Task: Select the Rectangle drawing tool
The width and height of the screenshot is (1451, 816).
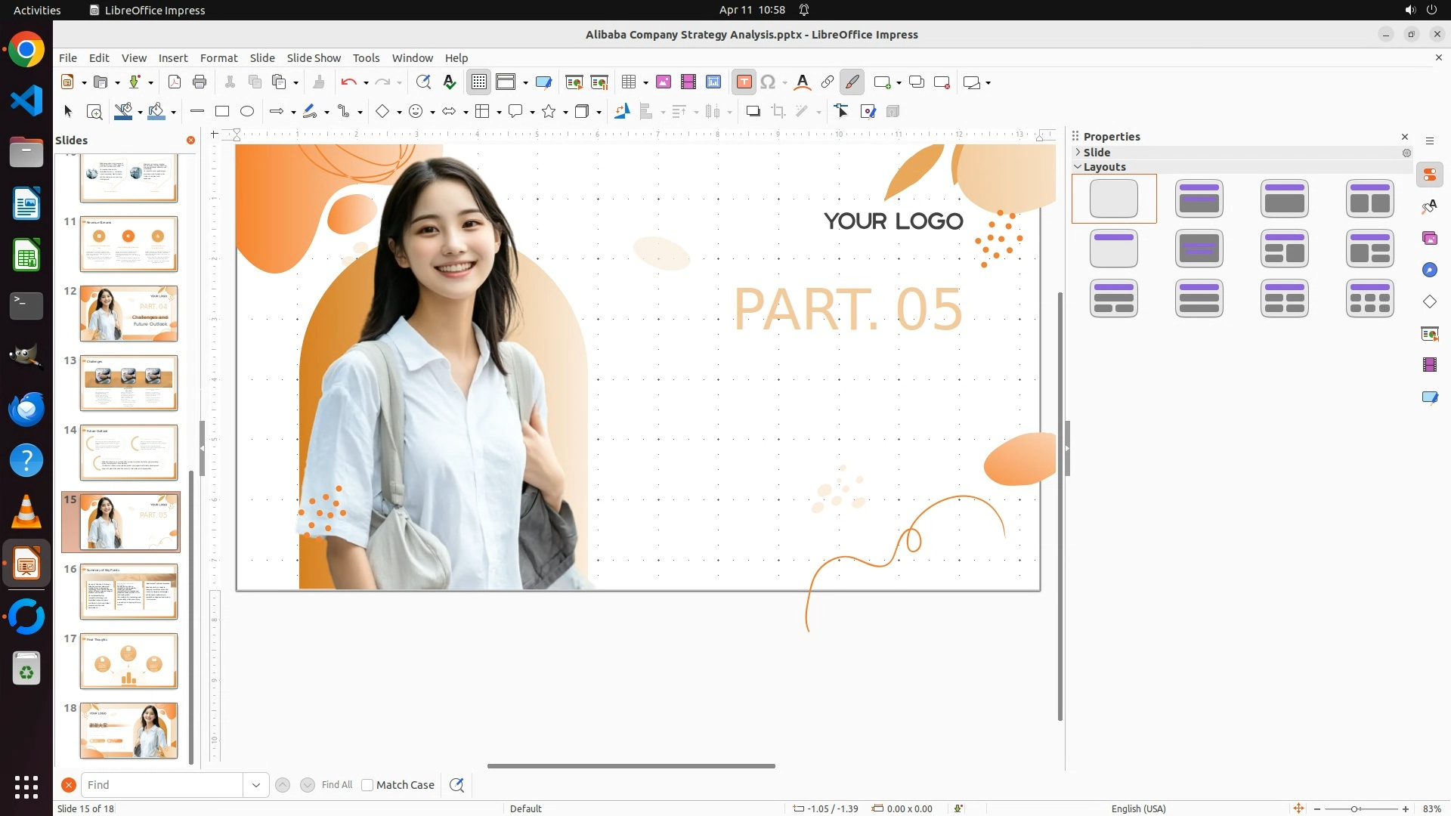Action: coord(222,112)
